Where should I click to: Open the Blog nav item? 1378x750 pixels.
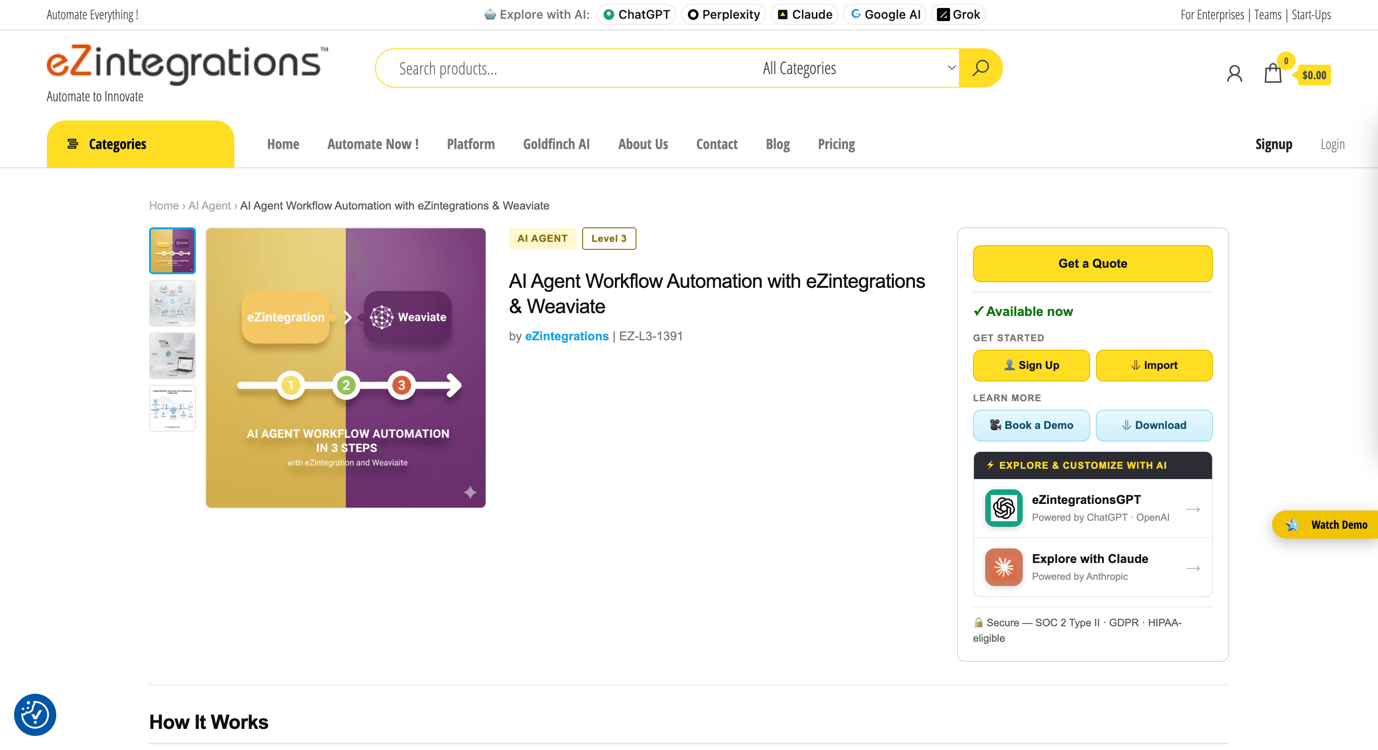tap(777, 144)
